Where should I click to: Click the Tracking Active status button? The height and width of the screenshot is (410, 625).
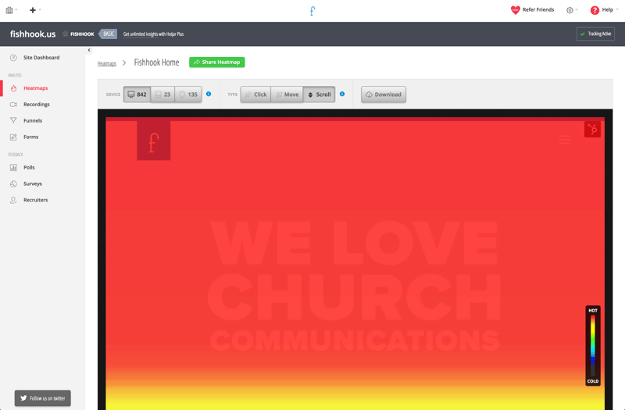click(x=595, y=34)
